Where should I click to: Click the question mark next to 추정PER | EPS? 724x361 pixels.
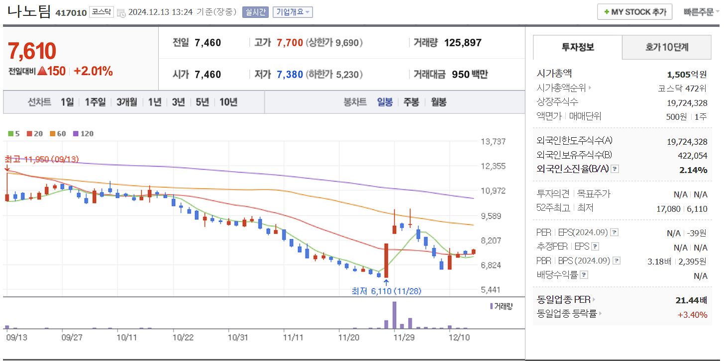tap(595, 247)
